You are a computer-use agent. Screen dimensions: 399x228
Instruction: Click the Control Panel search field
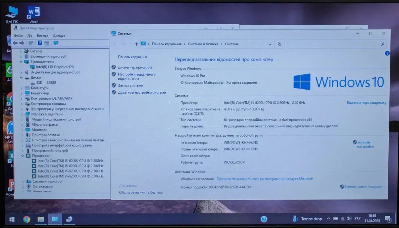click(336, 44)
